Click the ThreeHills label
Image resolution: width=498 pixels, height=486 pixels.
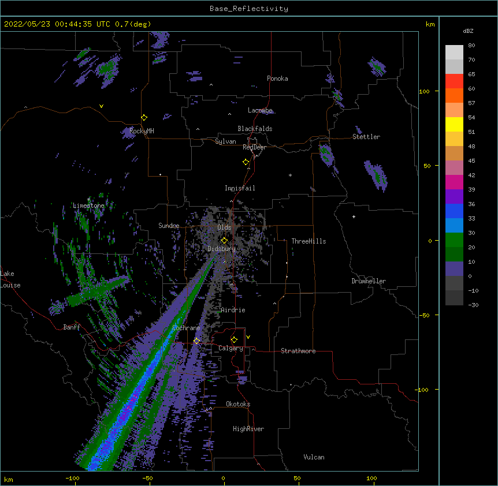click(309, 241)
